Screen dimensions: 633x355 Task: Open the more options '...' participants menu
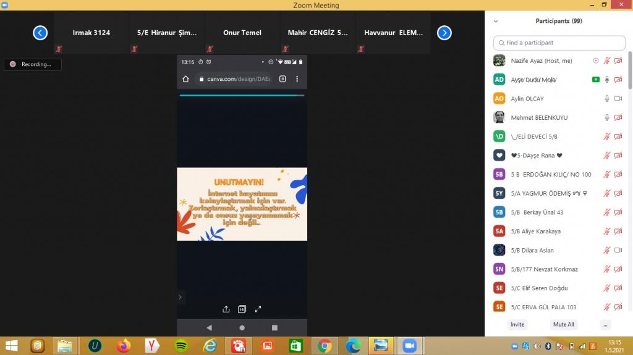(x=605, y=324)
